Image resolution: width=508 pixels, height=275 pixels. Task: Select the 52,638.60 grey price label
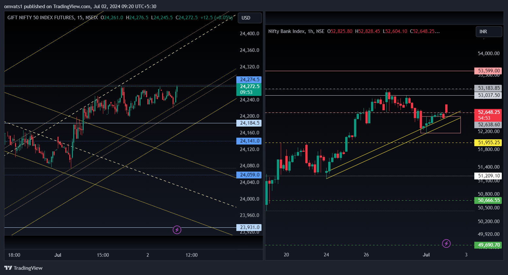pos(488,125)
